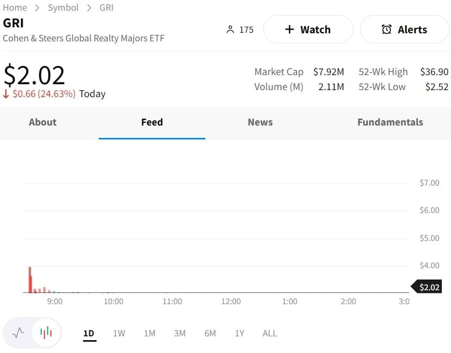Switch to the Fundamentals tab
The image size is (451, 353).
coord(390,122)
